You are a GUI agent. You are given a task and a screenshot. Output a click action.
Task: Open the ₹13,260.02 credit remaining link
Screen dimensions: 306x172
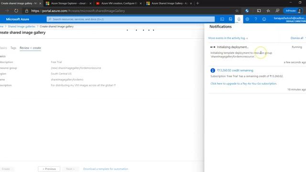coord(235,70)
